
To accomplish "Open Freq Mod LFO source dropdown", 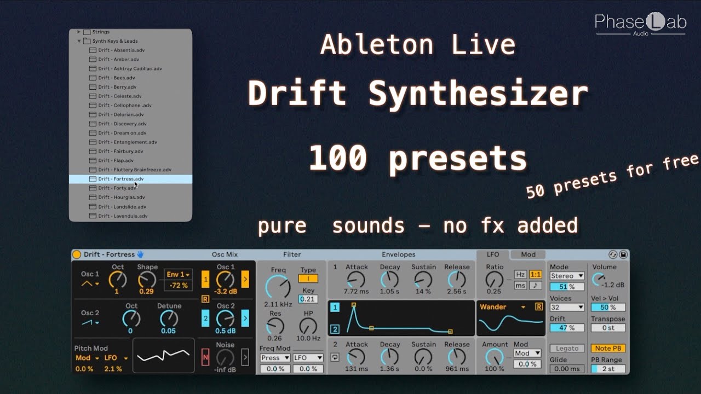I will pos(308,358).
